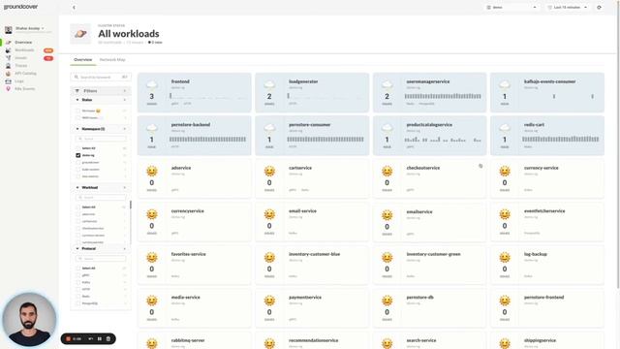Collapse the Protocol filter section
The height and width of the screenshot is (349, 620).
pos(77,248)
